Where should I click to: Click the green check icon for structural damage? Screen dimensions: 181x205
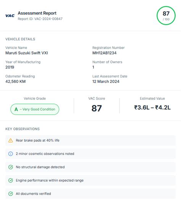(11, 167)
